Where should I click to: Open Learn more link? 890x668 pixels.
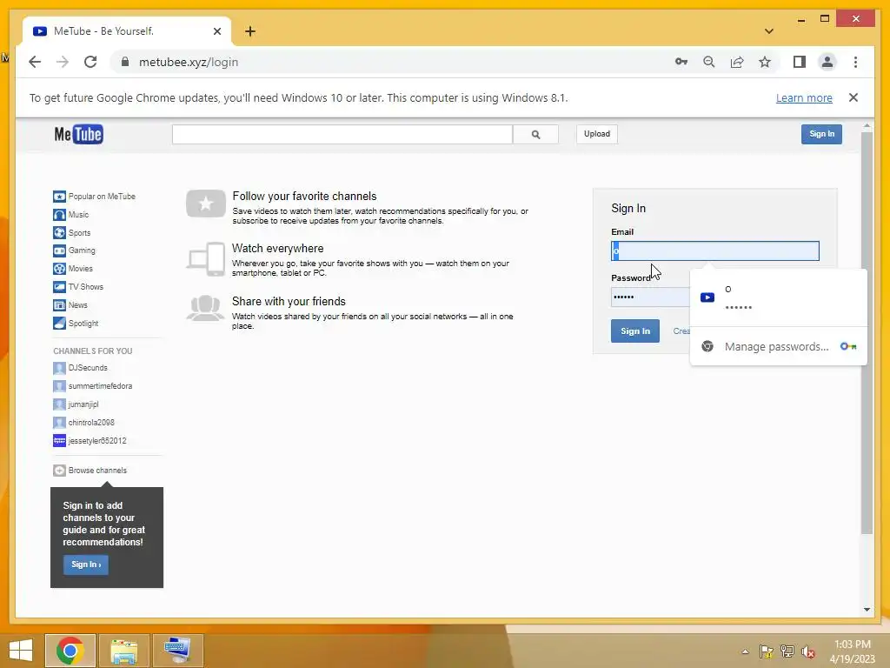(x=804, y=97)
